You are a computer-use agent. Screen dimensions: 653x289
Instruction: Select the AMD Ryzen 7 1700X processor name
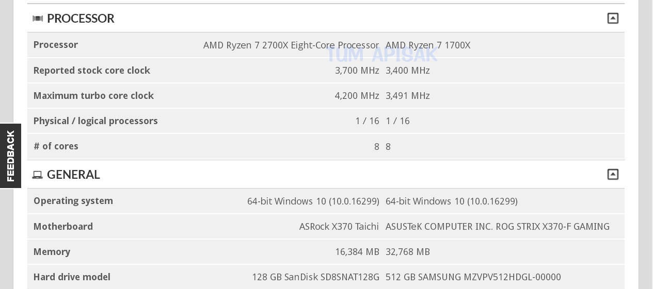pos(428,45)
